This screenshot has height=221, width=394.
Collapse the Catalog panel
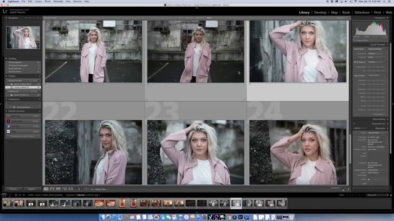pyautogui.click(x=6, y=58)
